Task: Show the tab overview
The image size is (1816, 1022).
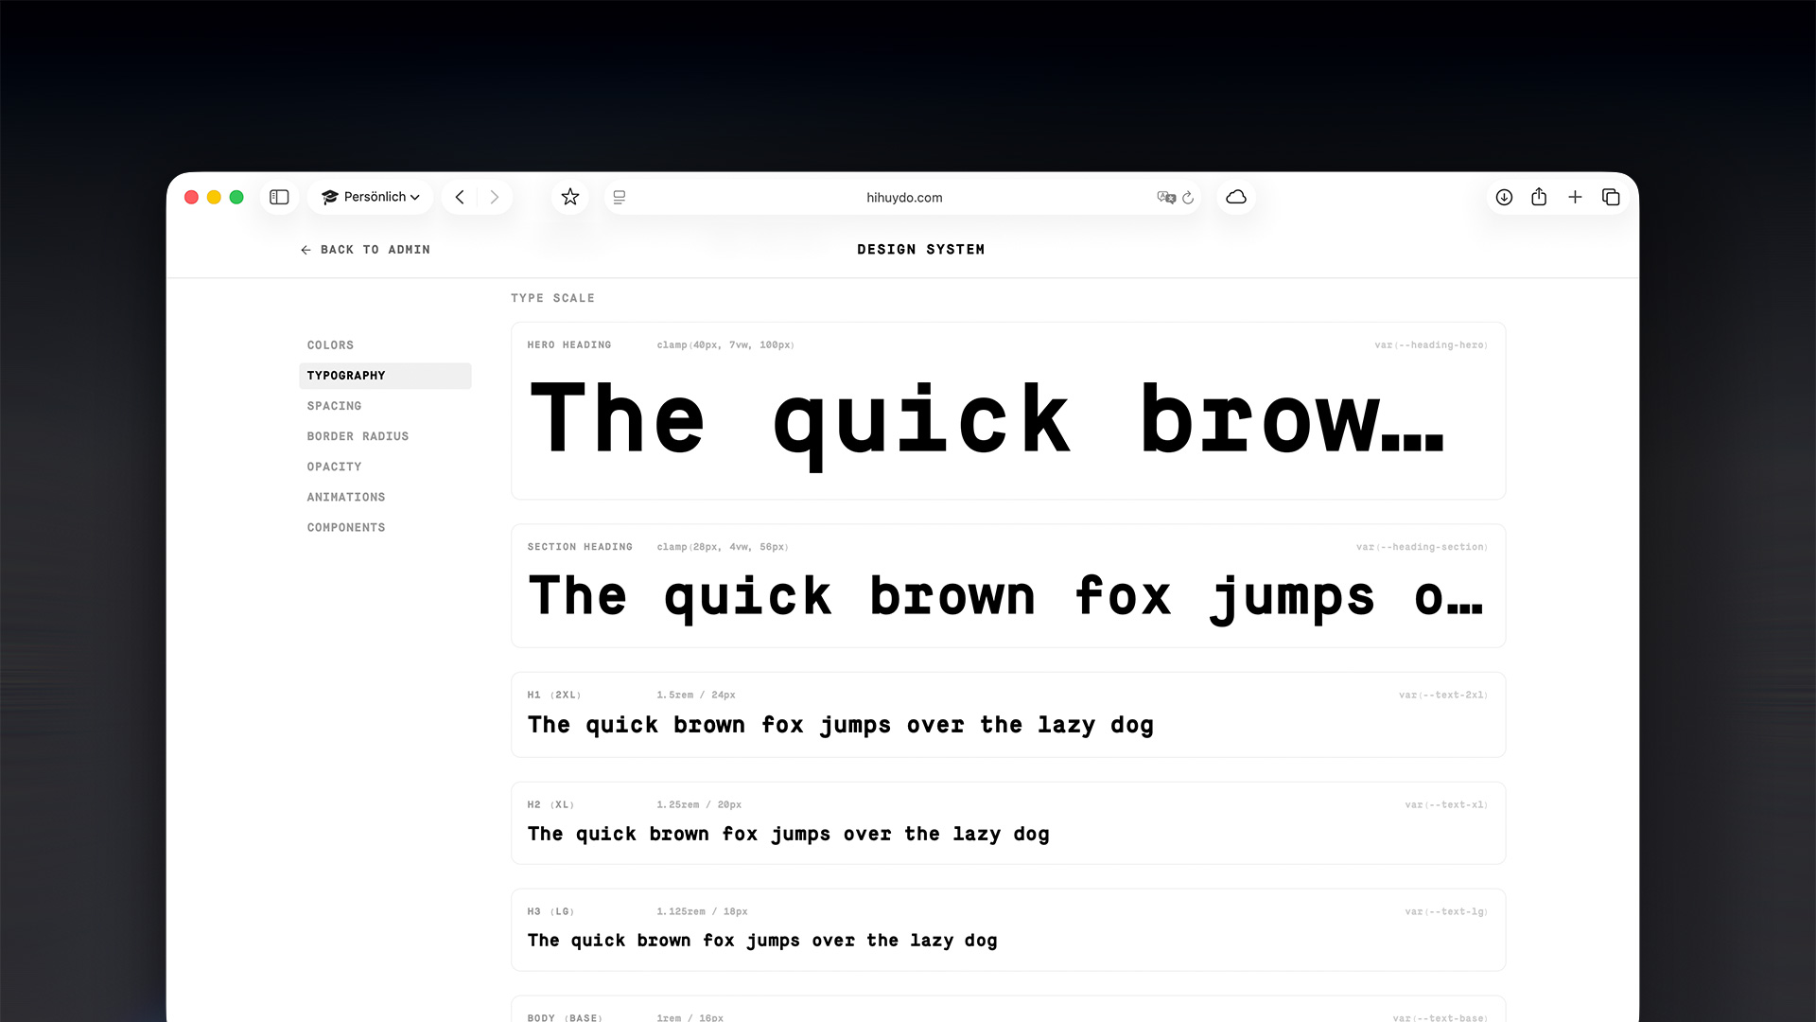Action: 1611,197
